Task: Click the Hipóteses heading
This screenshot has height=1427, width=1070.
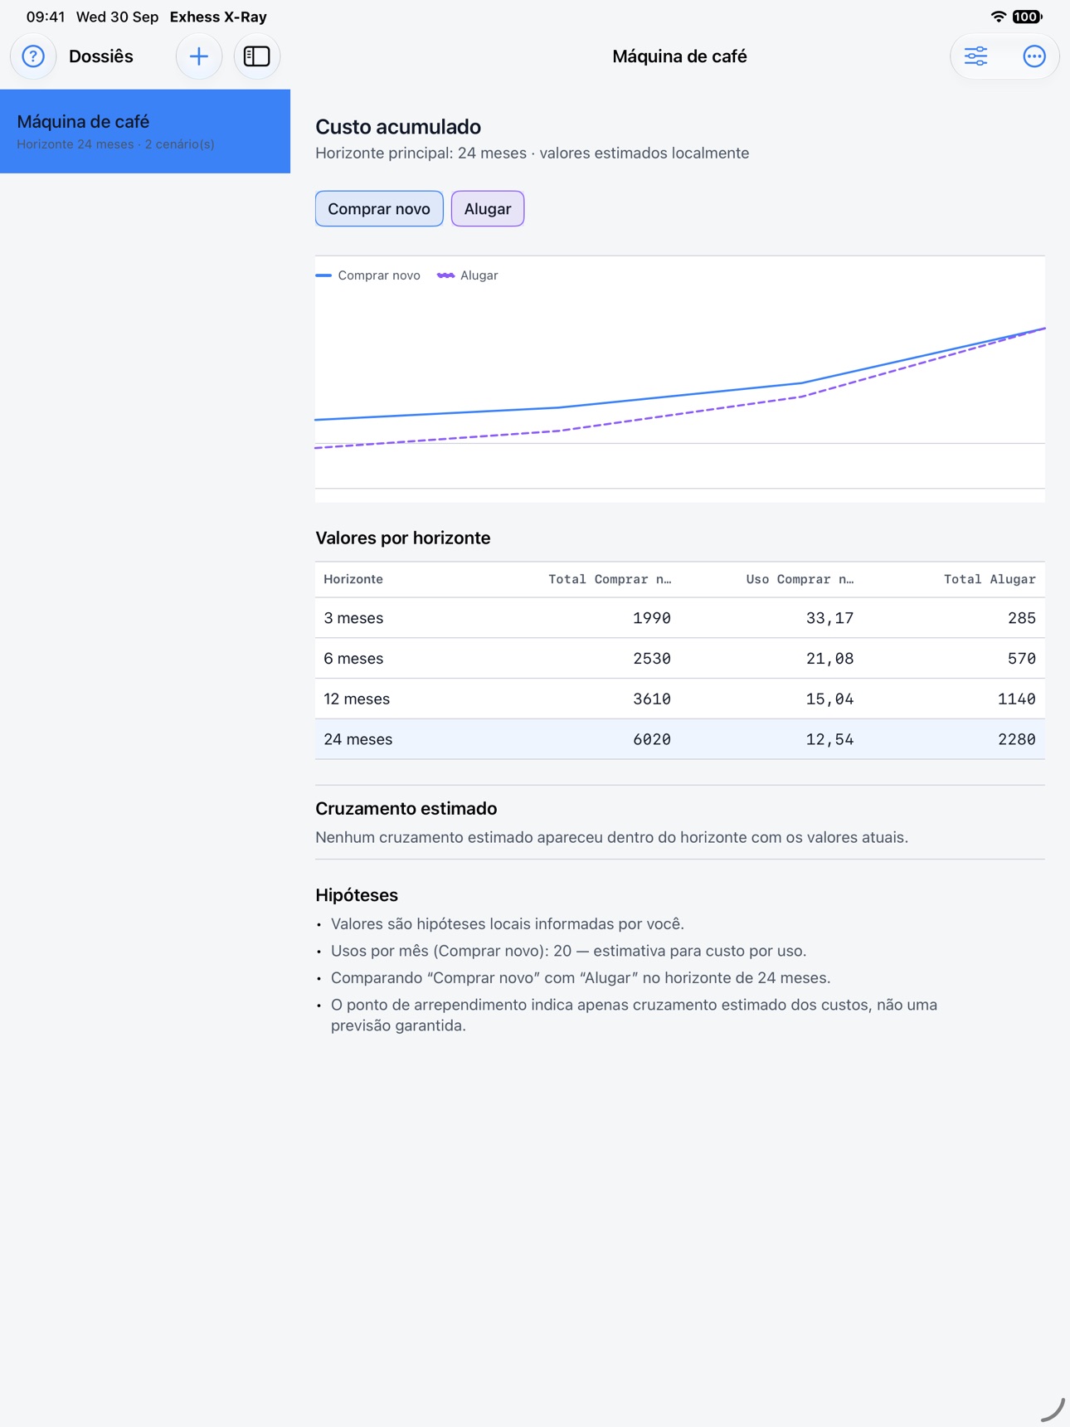Action: (357, 894)
